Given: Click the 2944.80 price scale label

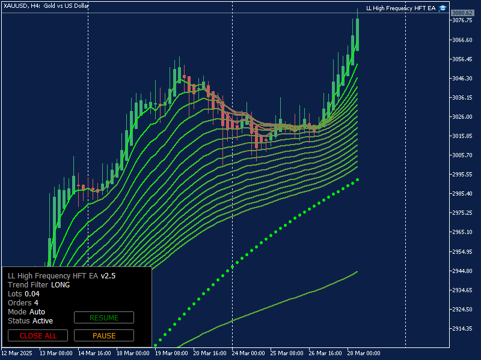Looking at the screenshot, I should pyautogui.click(x=462, y=271).
